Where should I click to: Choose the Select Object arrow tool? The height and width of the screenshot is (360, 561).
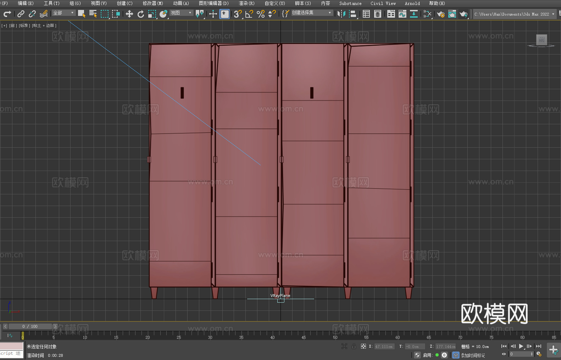pyautogui.click(x=82, y=14)
